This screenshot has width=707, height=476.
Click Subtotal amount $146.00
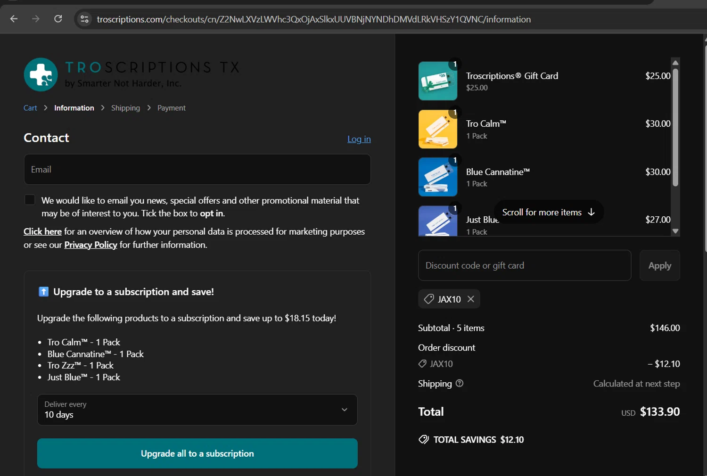pyautogui.click(x=665, y=328)
